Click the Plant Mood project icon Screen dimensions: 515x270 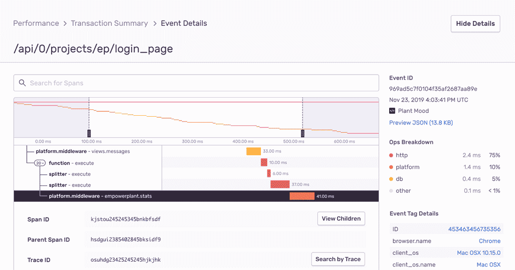point(392,111)
